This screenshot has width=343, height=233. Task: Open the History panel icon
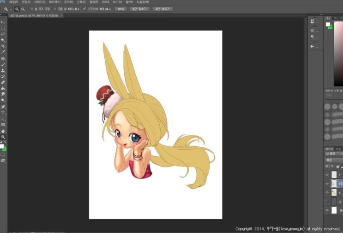point(313,21)
